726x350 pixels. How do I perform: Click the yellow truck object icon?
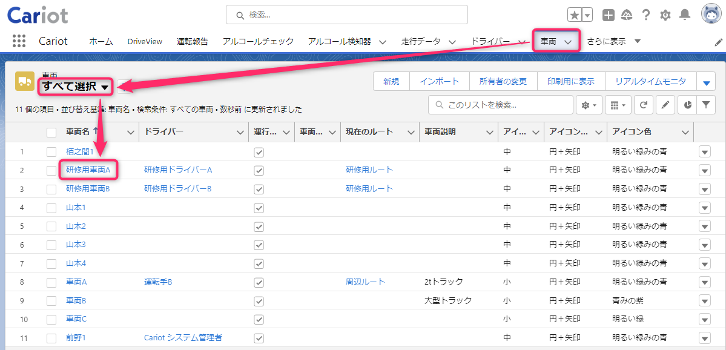pyautogui.click(x=25, y=81)
